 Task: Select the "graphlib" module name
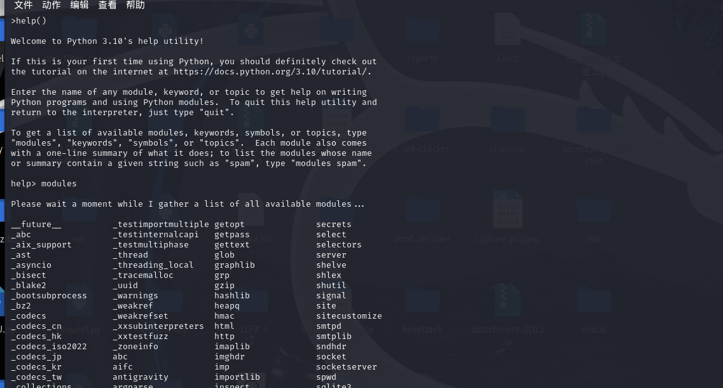pos(235,265)
